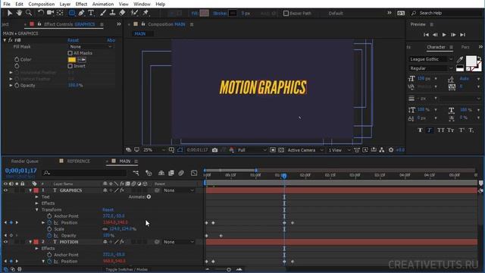Reset the Fill effect
This screenshot has height=273, width=485.
(x=73, y=40)
